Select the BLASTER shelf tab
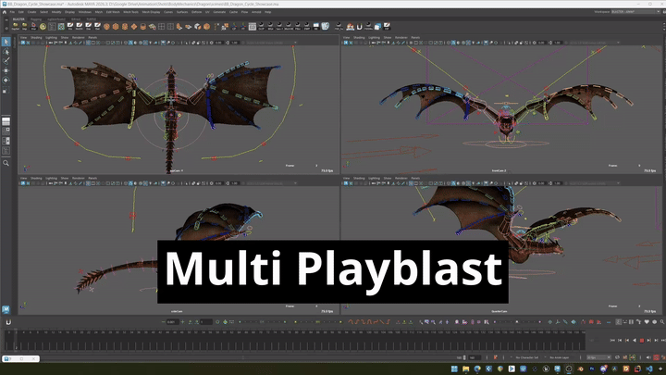666x375 pixels. (18, 19)
